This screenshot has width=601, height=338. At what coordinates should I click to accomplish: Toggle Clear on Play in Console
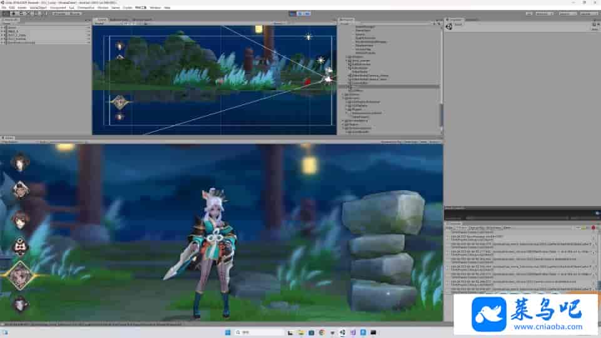point(477,228)
